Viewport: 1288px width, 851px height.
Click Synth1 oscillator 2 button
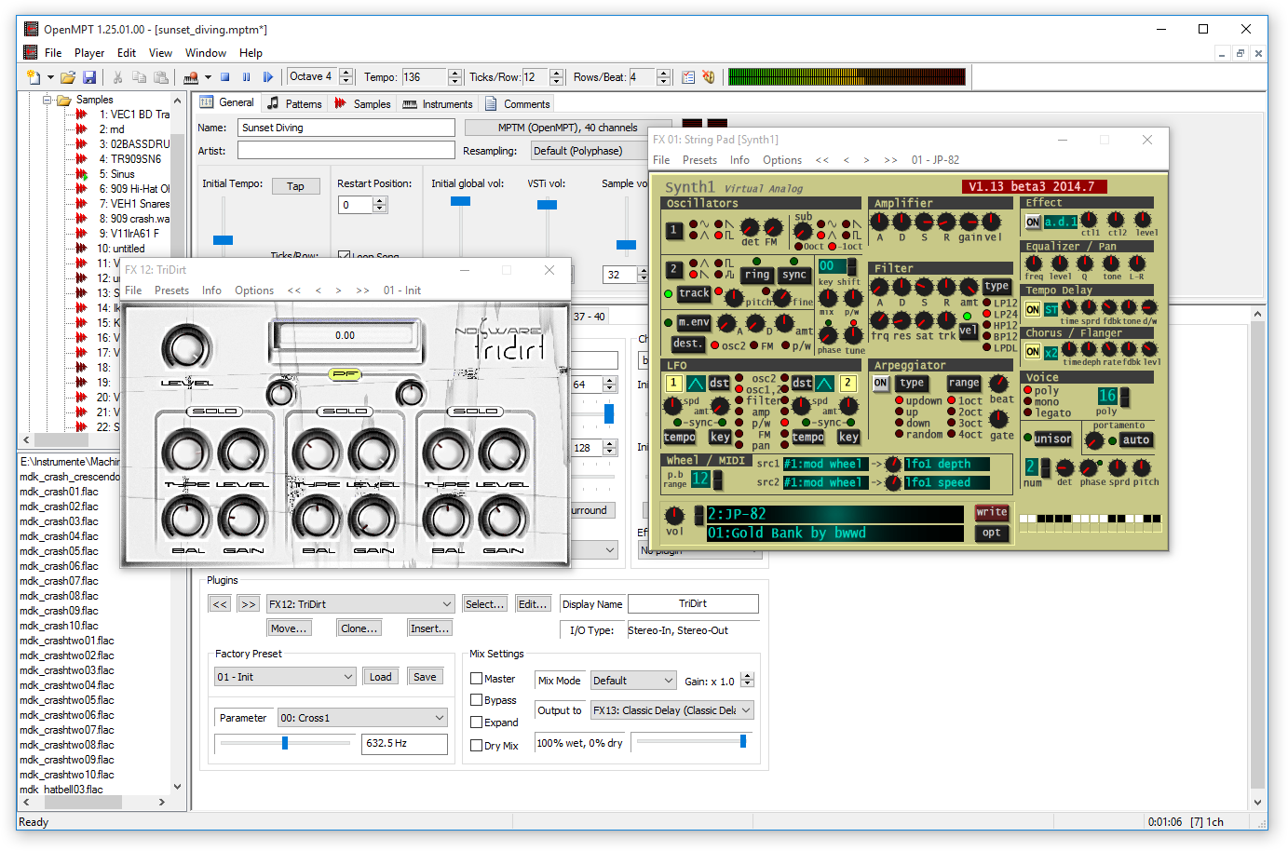[674, 269]
